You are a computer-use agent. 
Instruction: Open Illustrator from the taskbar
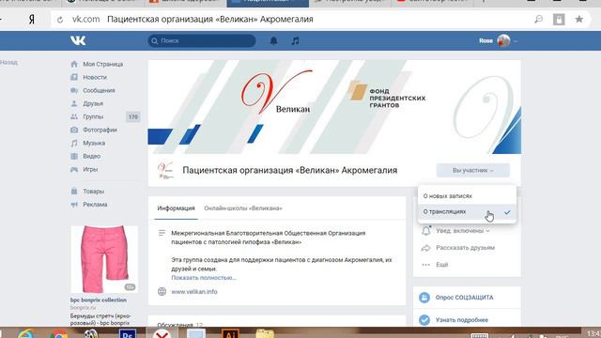[230, 334]
